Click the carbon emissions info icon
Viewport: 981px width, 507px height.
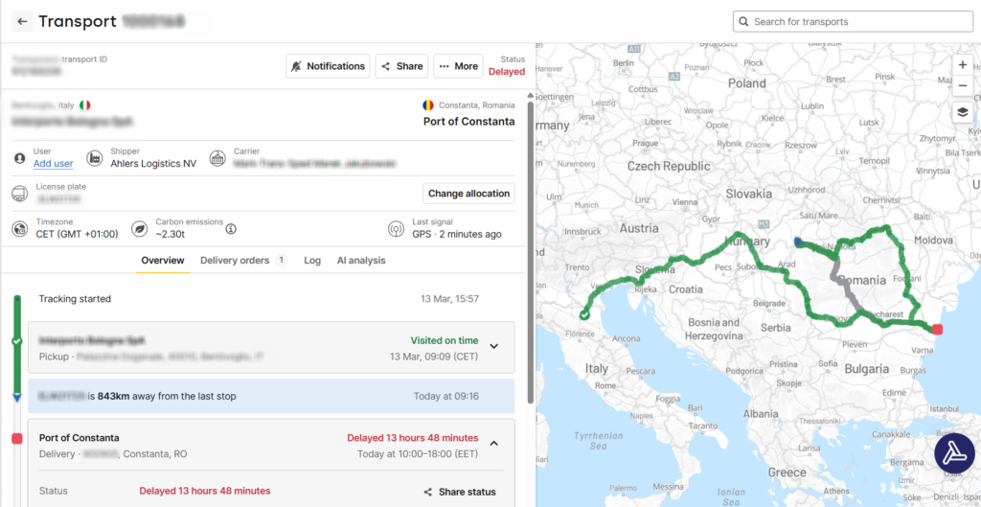click(231, 229)
